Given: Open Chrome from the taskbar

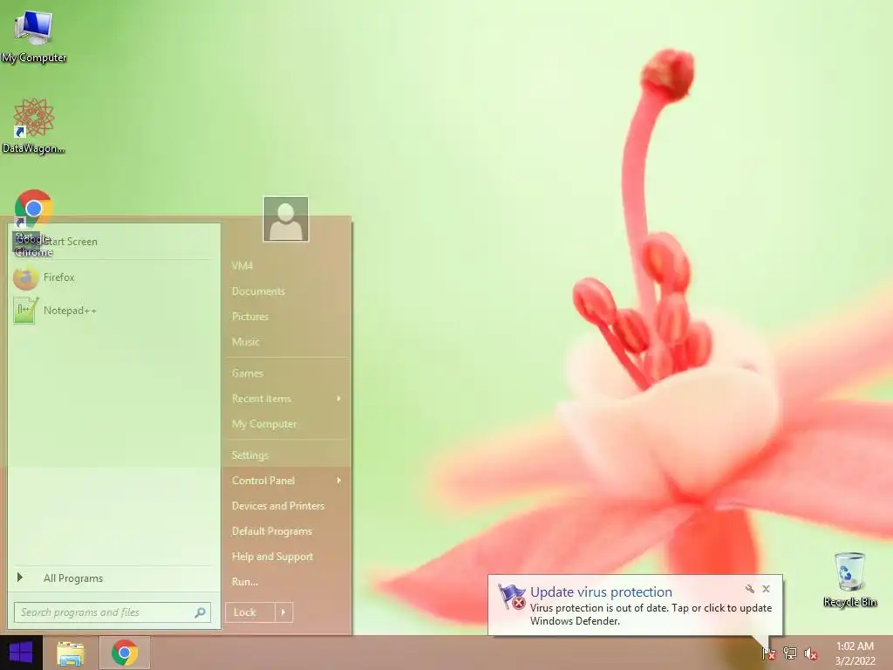Looking at the screenshot, I should pos(125,653).
